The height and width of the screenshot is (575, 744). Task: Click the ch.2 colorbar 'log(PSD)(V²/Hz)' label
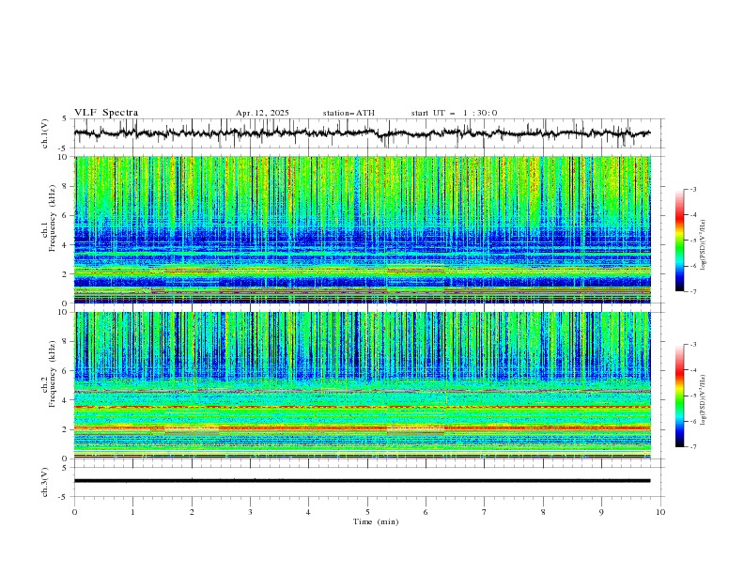pos(703,400)
